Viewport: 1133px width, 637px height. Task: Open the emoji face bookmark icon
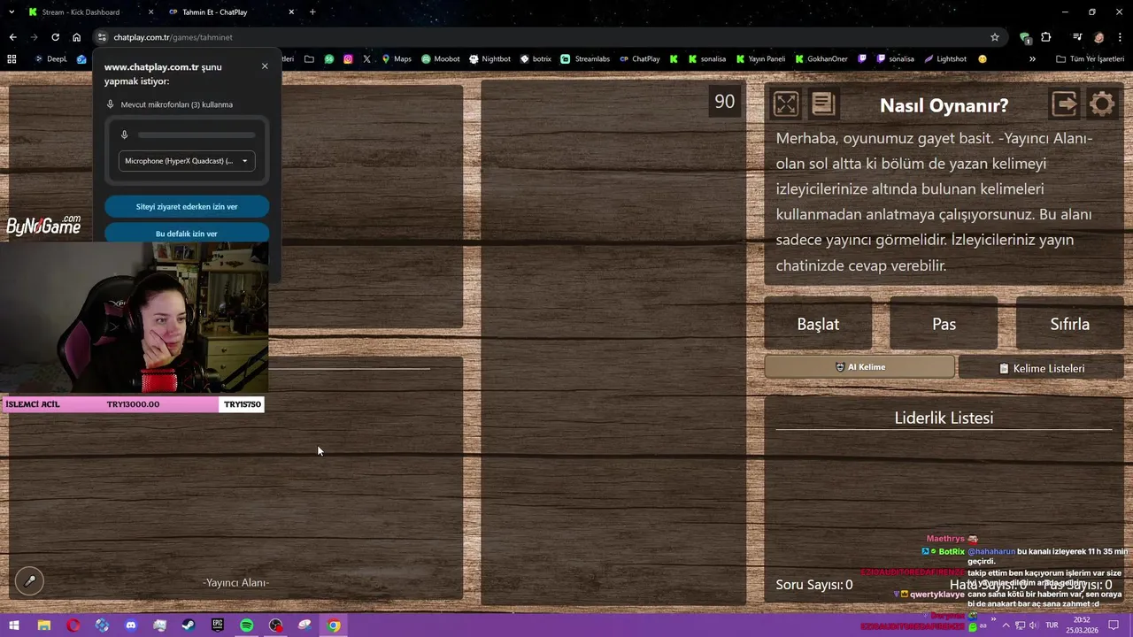[983, 59]
